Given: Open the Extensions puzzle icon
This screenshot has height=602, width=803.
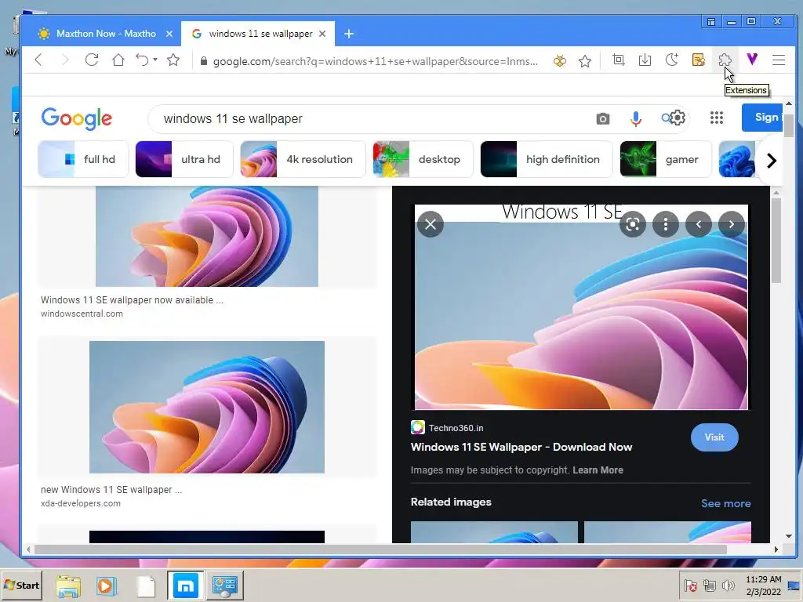Looking at the screenshot, I should click(x=725, y=60).
